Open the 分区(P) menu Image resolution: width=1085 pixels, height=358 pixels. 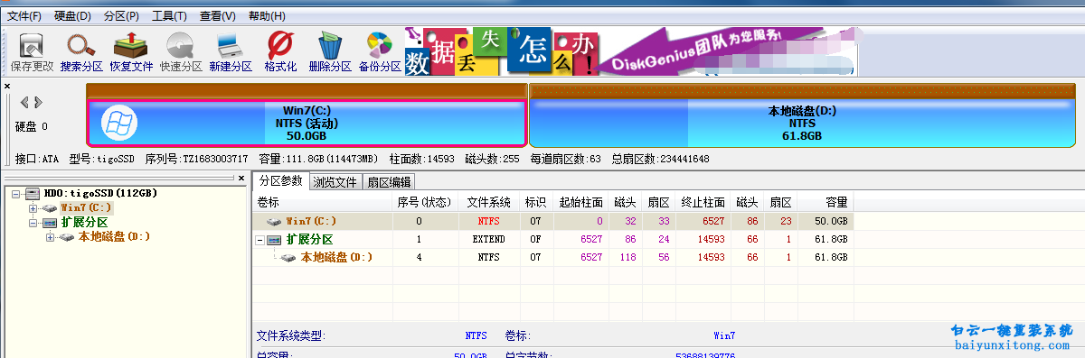121,16
